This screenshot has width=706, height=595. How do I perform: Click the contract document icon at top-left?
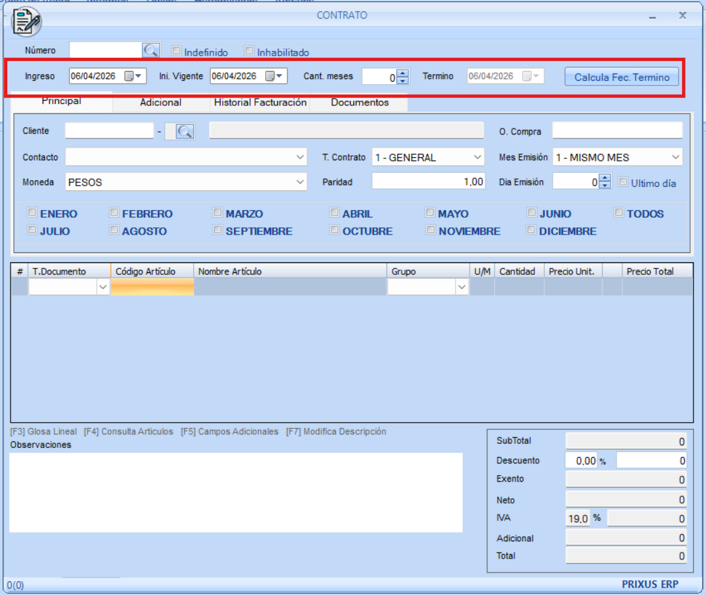tap(27, 23)
